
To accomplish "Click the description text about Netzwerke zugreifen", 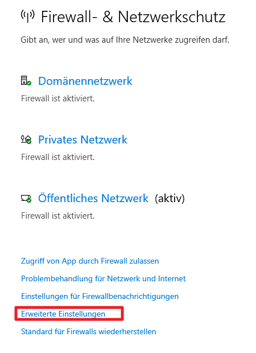I will click(x=125, y=40).
